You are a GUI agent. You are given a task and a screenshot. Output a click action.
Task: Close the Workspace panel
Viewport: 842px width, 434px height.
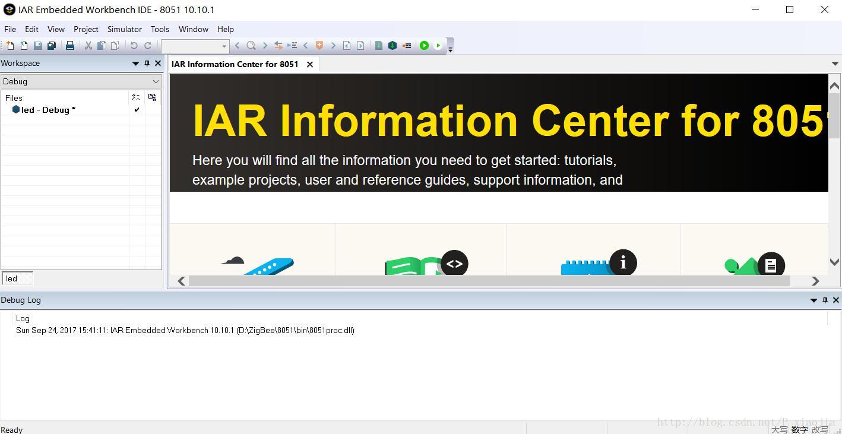[158, 64]
